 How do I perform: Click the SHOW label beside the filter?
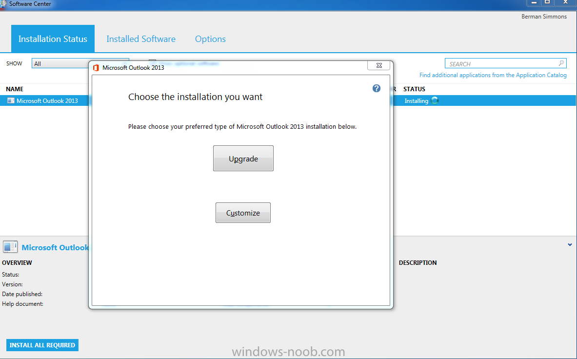[x=14, y=63]
